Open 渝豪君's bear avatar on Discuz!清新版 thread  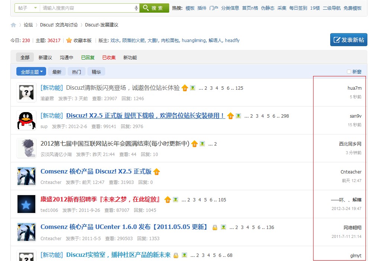26,92
